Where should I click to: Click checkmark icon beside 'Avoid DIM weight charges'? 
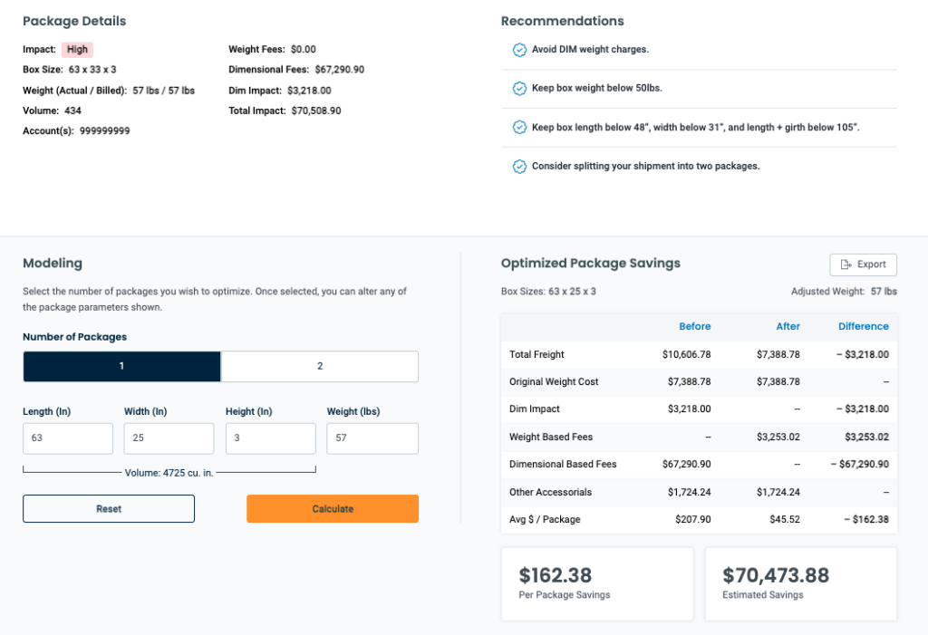519,49
